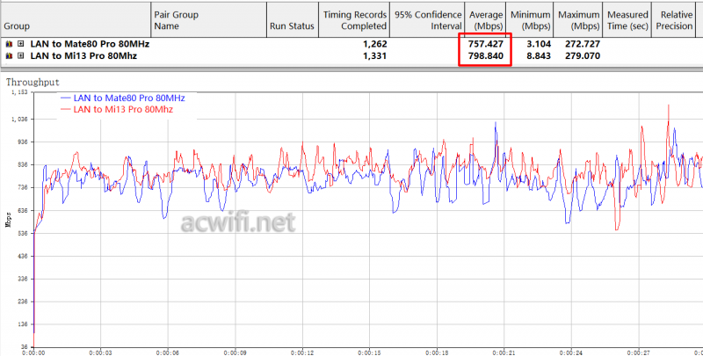Click the Group column header
This screenshot has width=703, height=356.
click(x=18, y=26)
